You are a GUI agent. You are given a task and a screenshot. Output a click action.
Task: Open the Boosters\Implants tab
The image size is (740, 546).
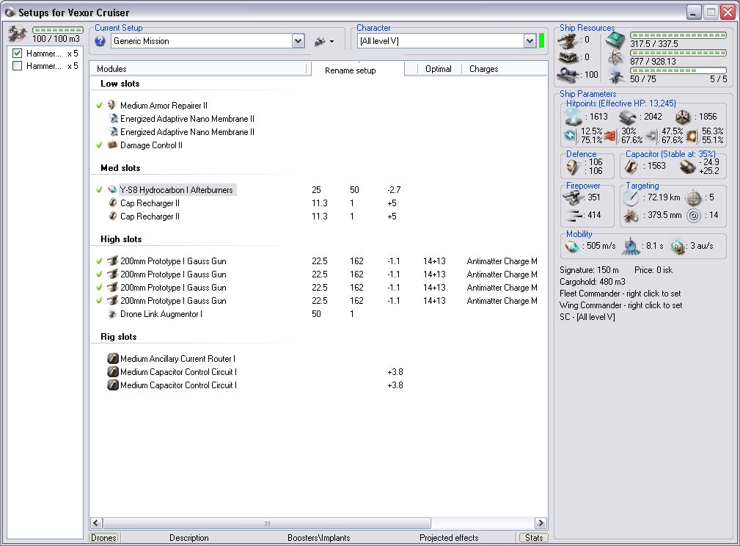point(318,537)
